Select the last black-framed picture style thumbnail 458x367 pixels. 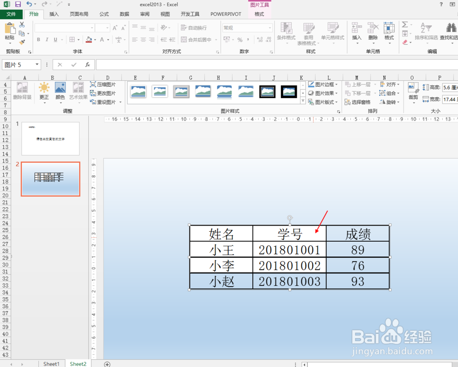[x=289, y=92]
